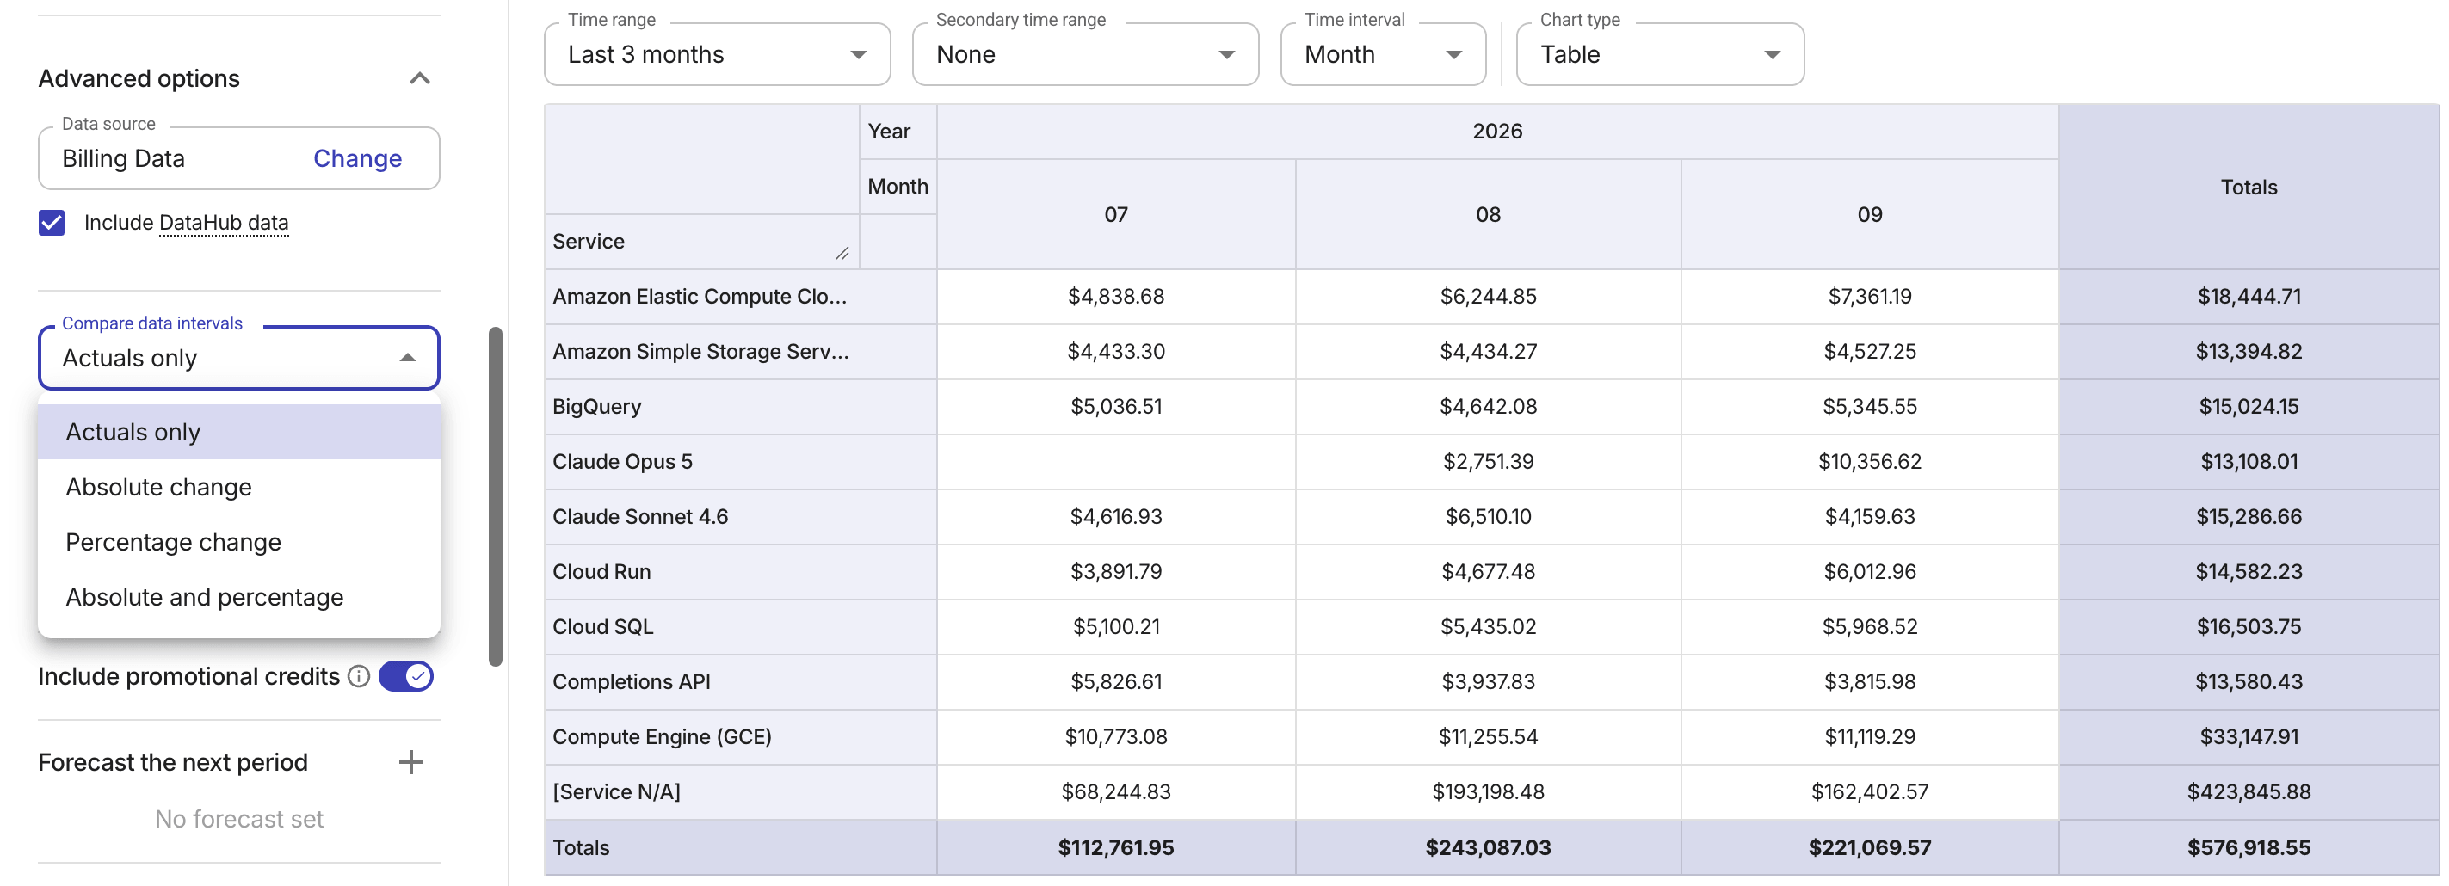The width and height of the screenshot is (2449, 886).
Task: Select the BigQuery row label
Action: 740,407
